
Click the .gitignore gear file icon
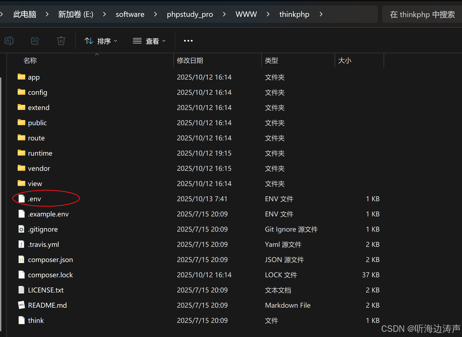click(21, 229)
